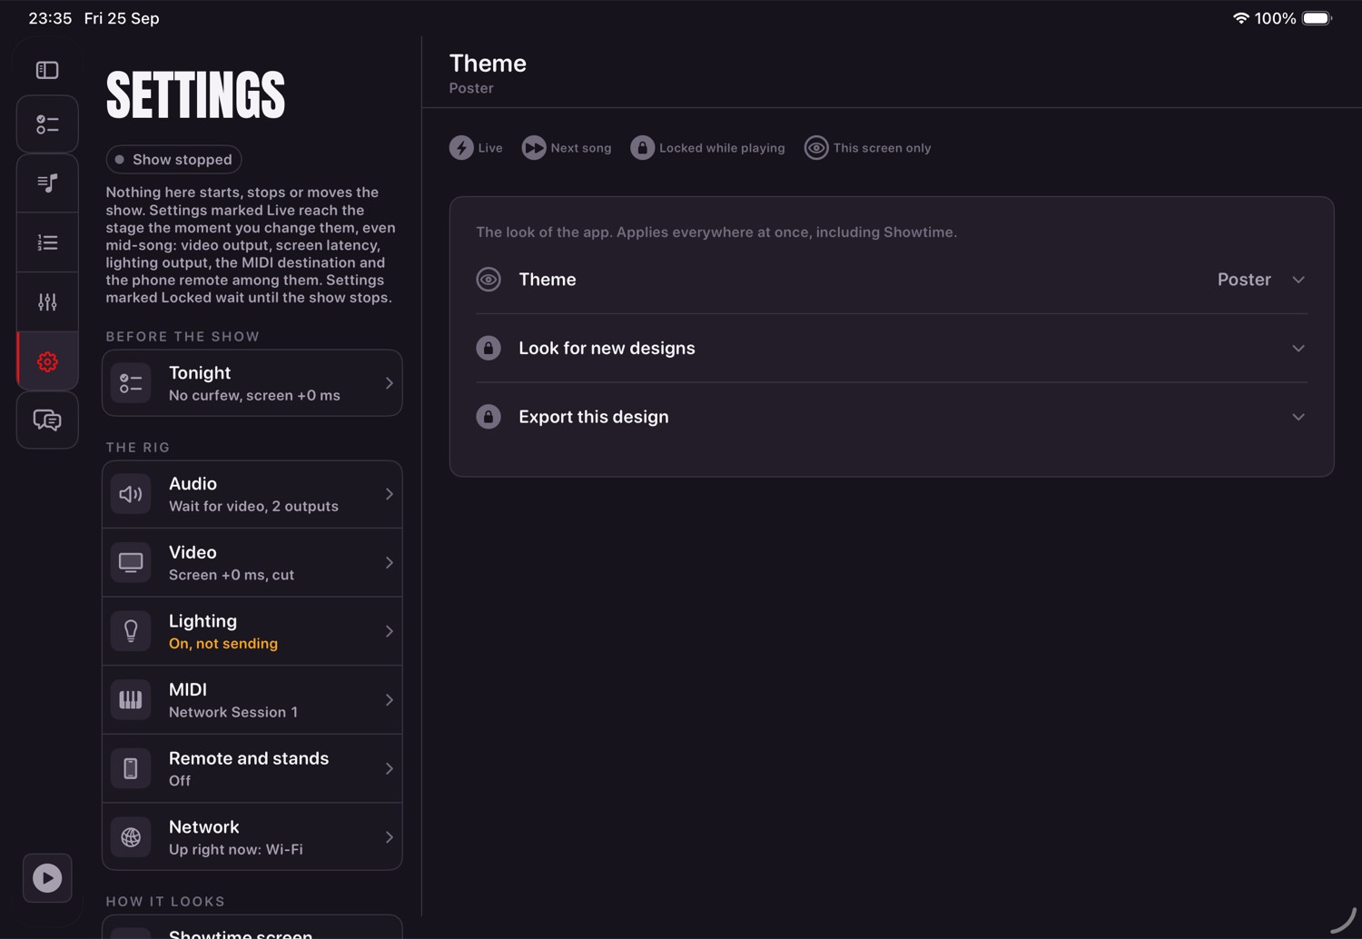The width and height of the screenshot is (1362, 939).
Task: Toggle the sidebar panel icon
Action: click(x=47, y=70)
